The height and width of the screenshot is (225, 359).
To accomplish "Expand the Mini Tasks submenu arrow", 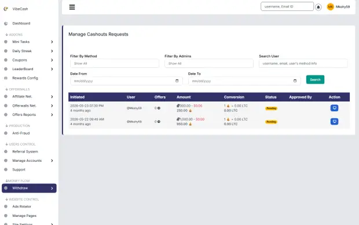I will click(52, 42).
